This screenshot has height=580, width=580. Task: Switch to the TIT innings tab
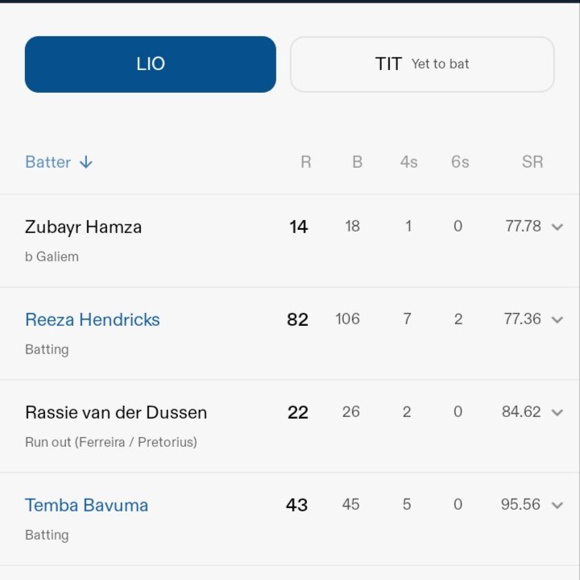click(x=422, y=65)
